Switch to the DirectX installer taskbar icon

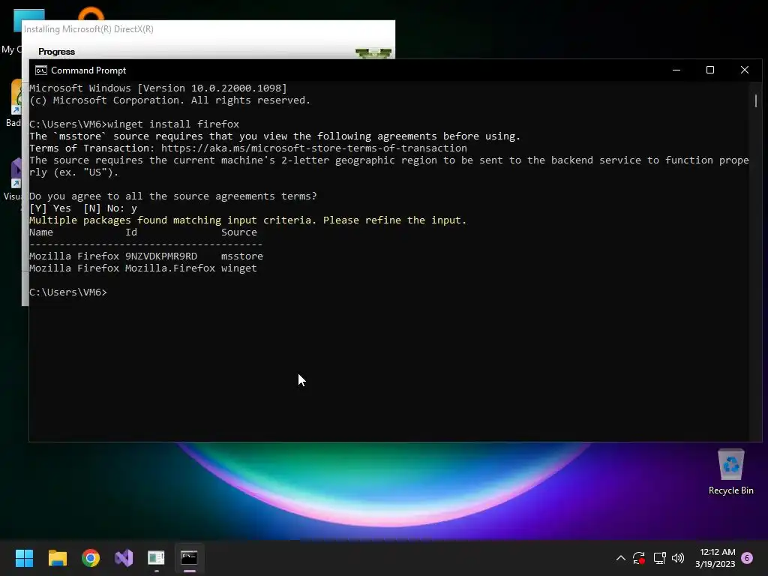[156, 557]
